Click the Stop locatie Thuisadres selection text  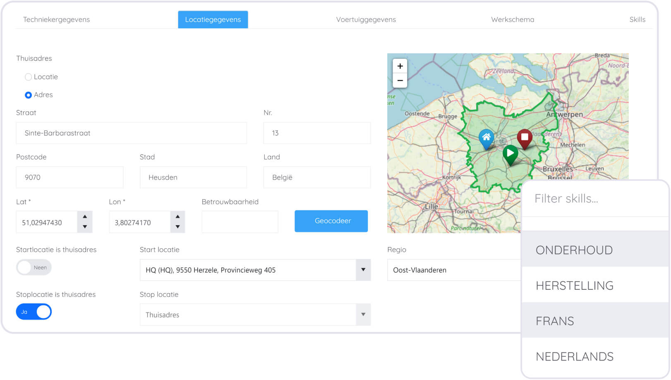click(162, 315)
